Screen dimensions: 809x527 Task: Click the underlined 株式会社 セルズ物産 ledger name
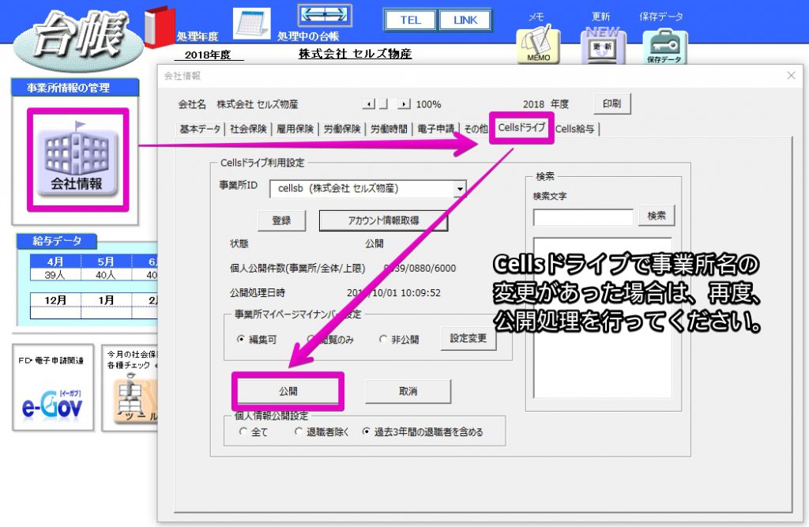355,54
